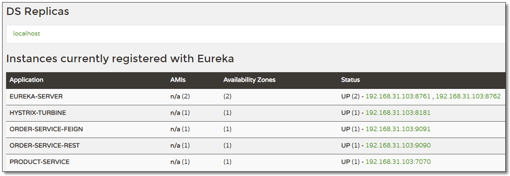
Task: Select the PRODUCT-SERVICE application name
Action: click(x=40, y=162)
